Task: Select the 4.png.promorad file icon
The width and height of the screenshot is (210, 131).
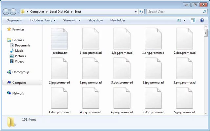Action: (122, 98)
